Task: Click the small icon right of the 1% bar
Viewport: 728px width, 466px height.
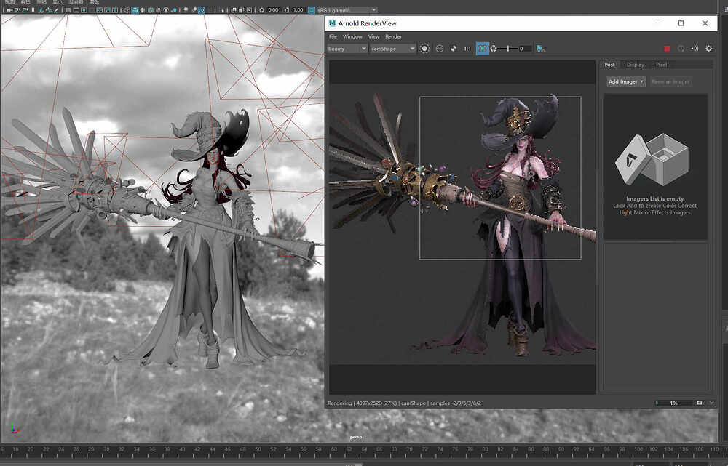Action: [699, 403]
